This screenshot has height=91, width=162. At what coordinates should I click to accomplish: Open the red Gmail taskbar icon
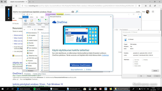[100, 89]
